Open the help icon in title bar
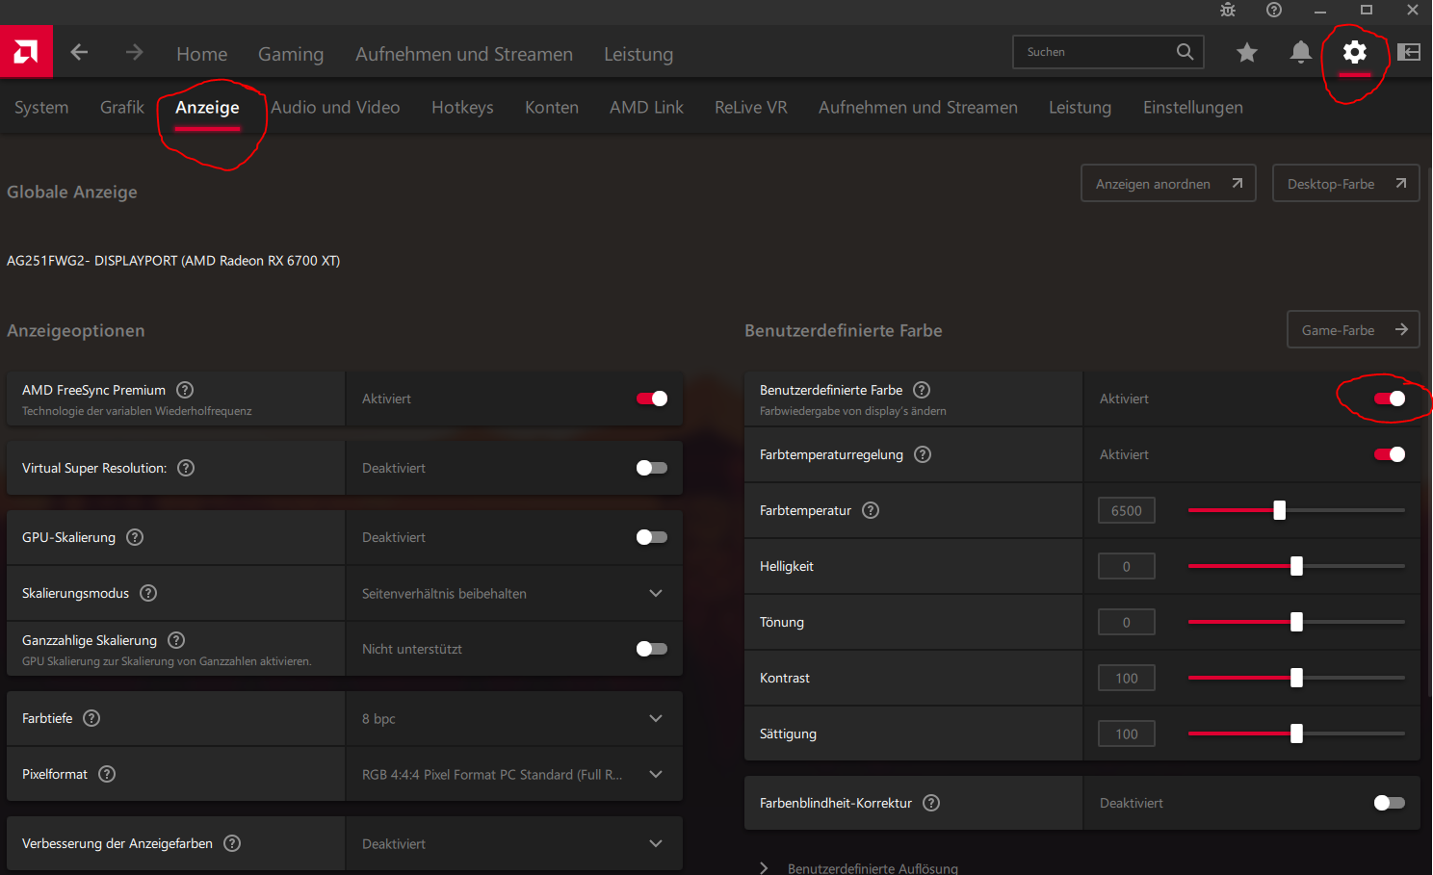1433x875 pixels. 1274,10
